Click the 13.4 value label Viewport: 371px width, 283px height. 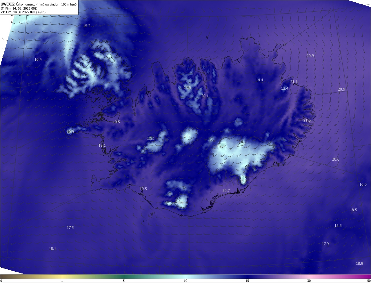pyautogui.click(x=285, y=88)
